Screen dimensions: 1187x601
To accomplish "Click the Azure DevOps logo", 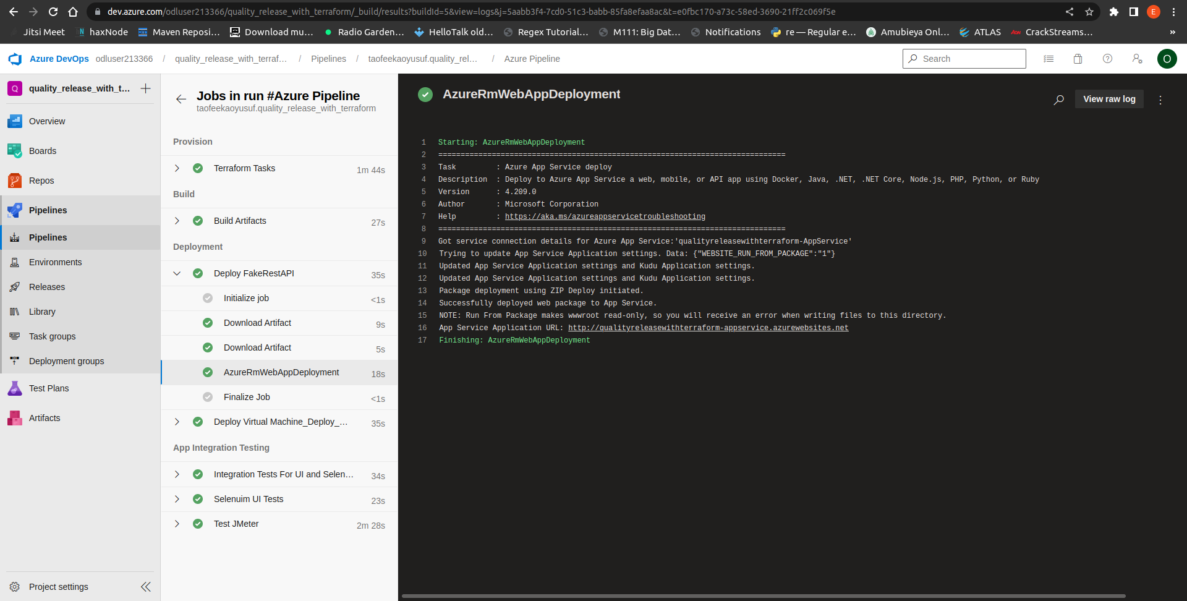I will click(15, 59).
